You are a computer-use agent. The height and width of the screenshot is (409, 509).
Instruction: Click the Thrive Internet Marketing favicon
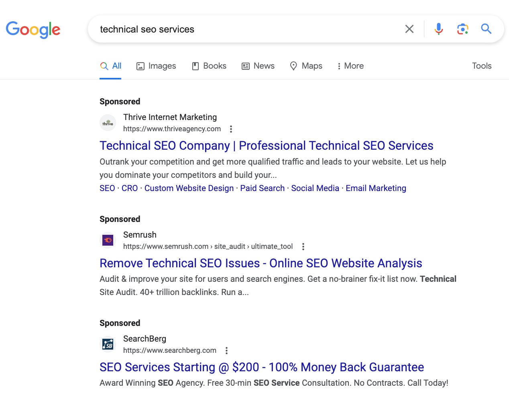click(x=108, y=123)
